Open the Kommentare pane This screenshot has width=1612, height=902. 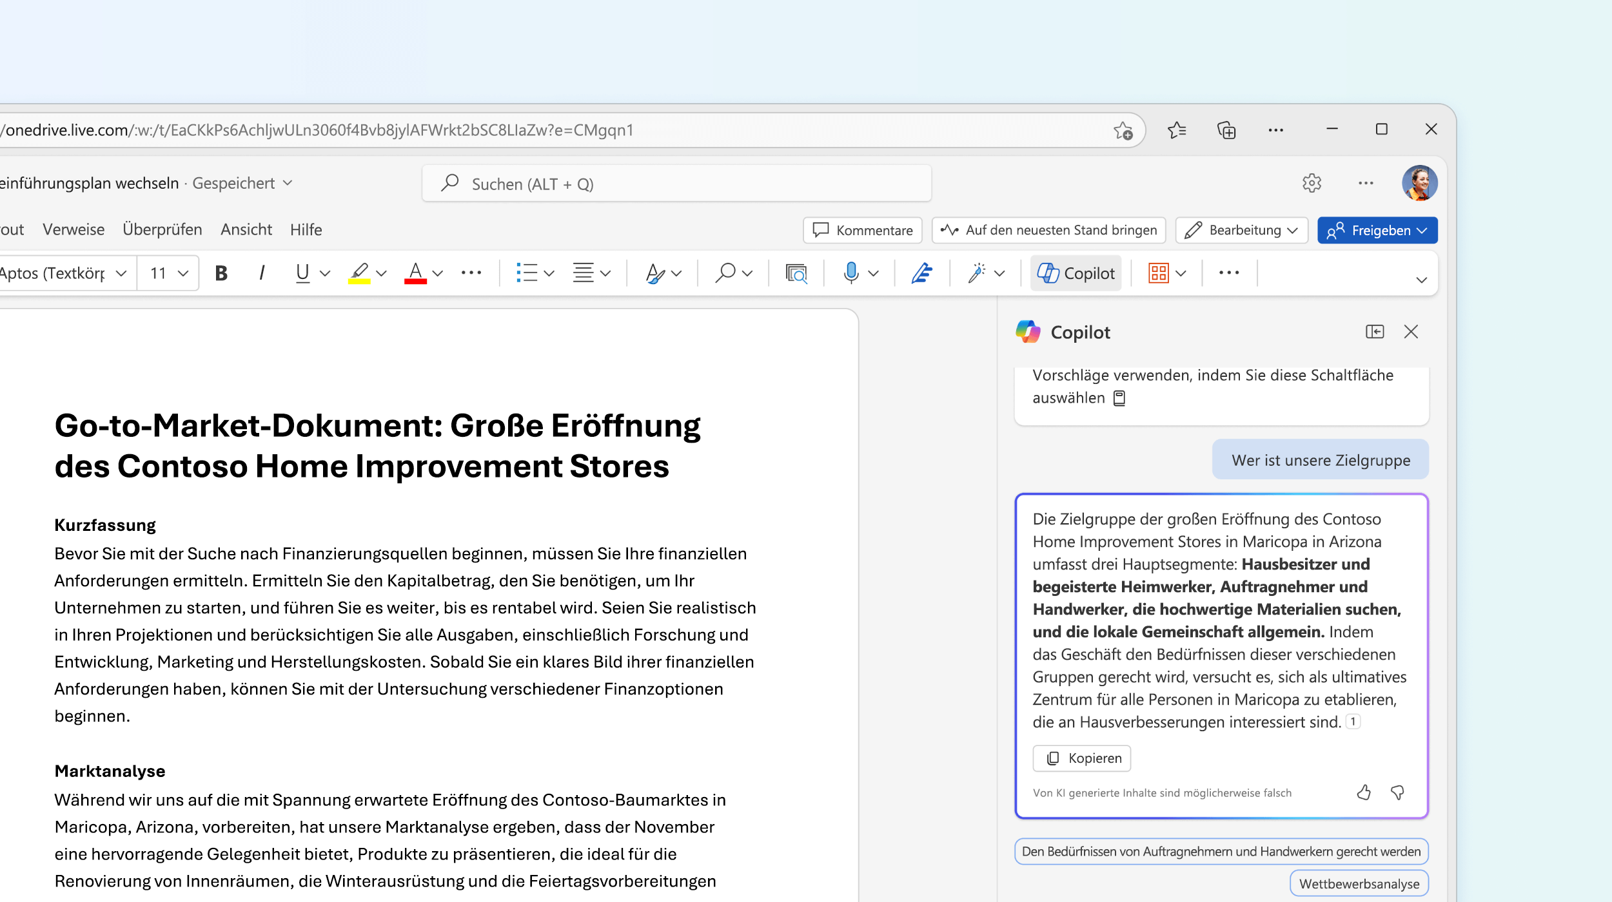click(x=863, y=230)
